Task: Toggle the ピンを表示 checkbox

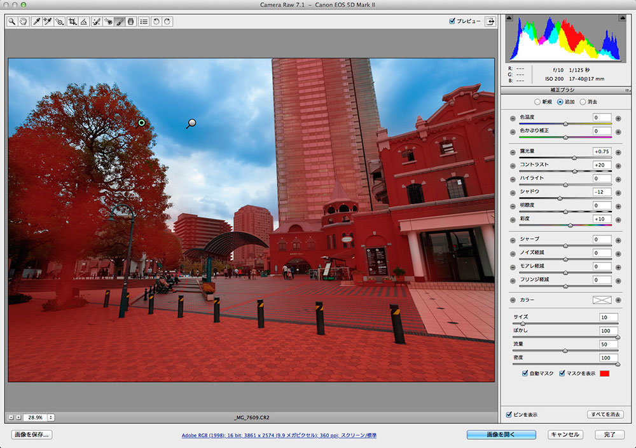Action: pyautogui.click(x=509, y=414)
